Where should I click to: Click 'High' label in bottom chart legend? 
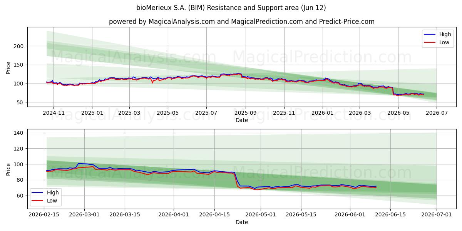click(53, 192)
